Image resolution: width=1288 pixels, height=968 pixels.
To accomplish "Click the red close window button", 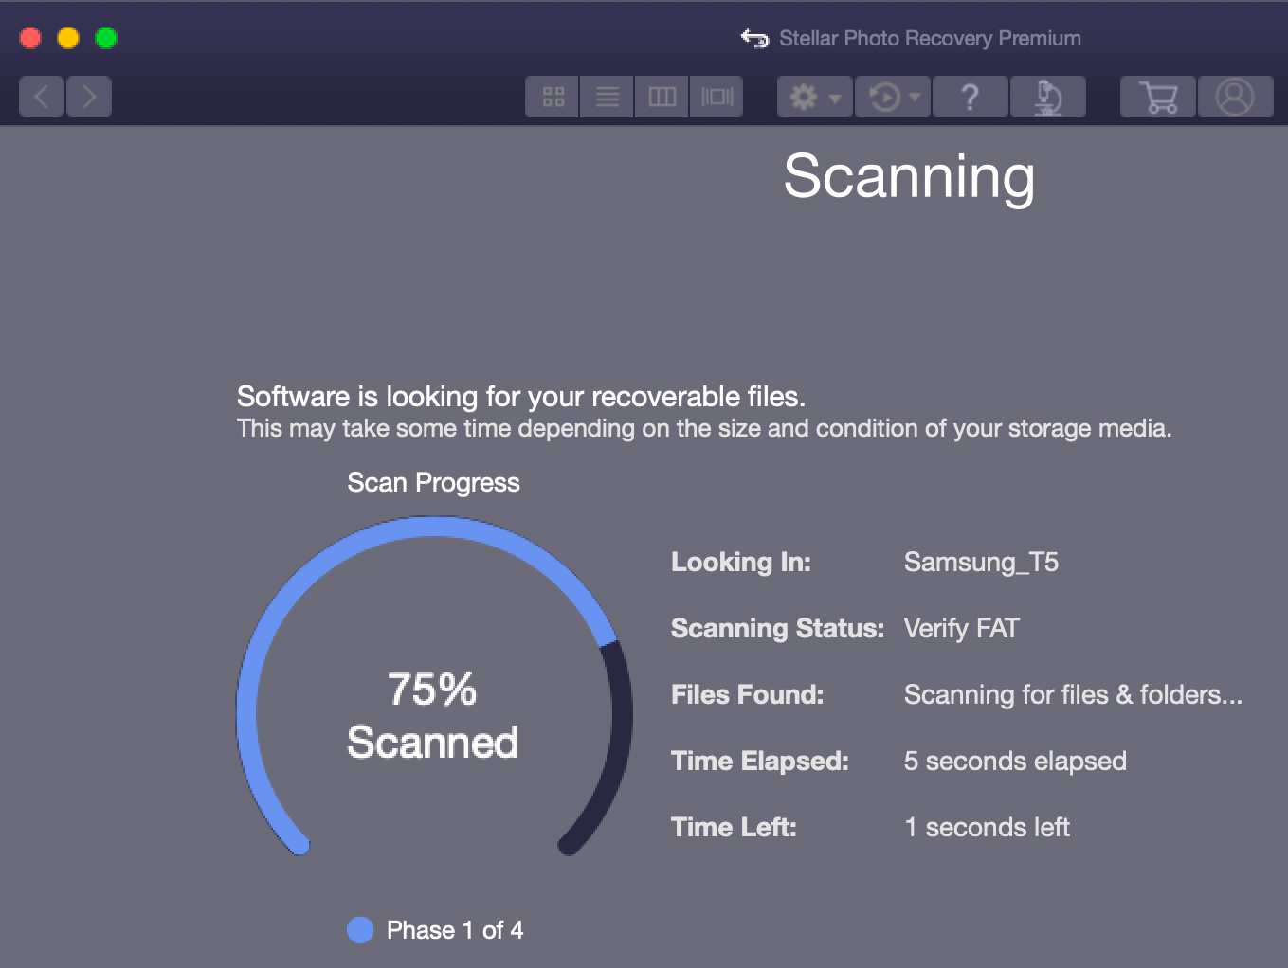I will (x=30, y=38).
